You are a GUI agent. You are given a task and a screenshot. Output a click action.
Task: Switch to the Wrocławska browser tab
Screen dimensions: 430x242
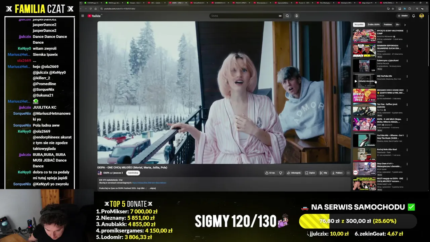[262, 3]
